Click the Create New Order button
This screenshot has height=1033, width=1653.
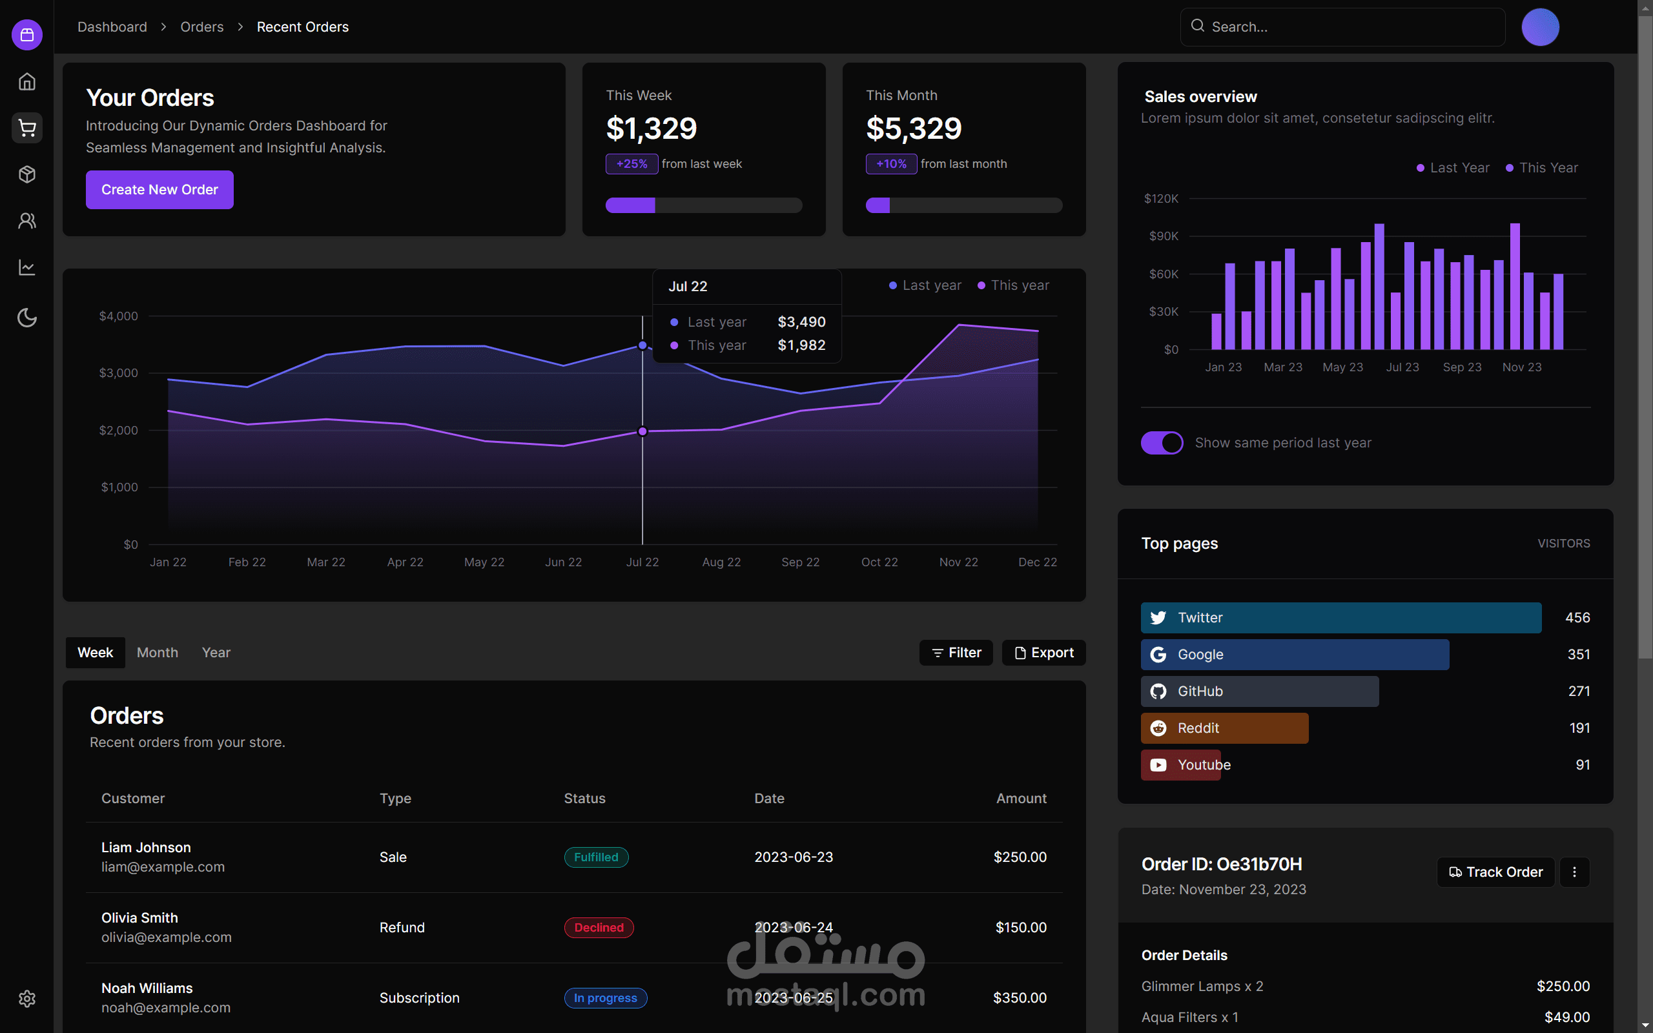pos(160,190)
